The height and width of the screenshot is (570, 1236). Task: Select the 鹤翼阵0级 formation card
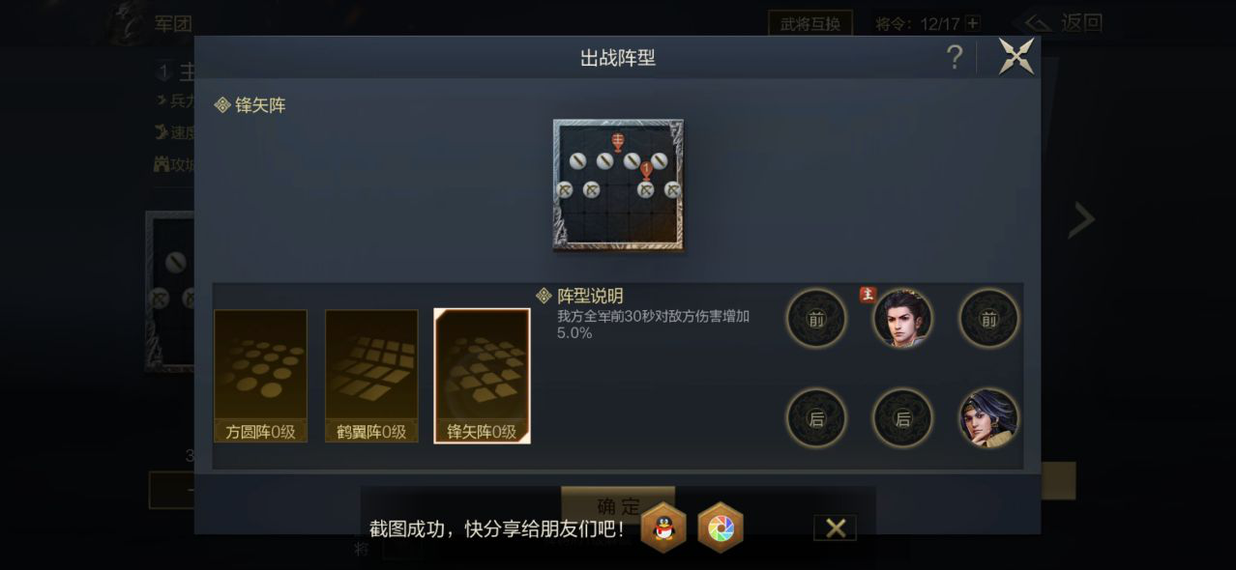tap(371, 376)
